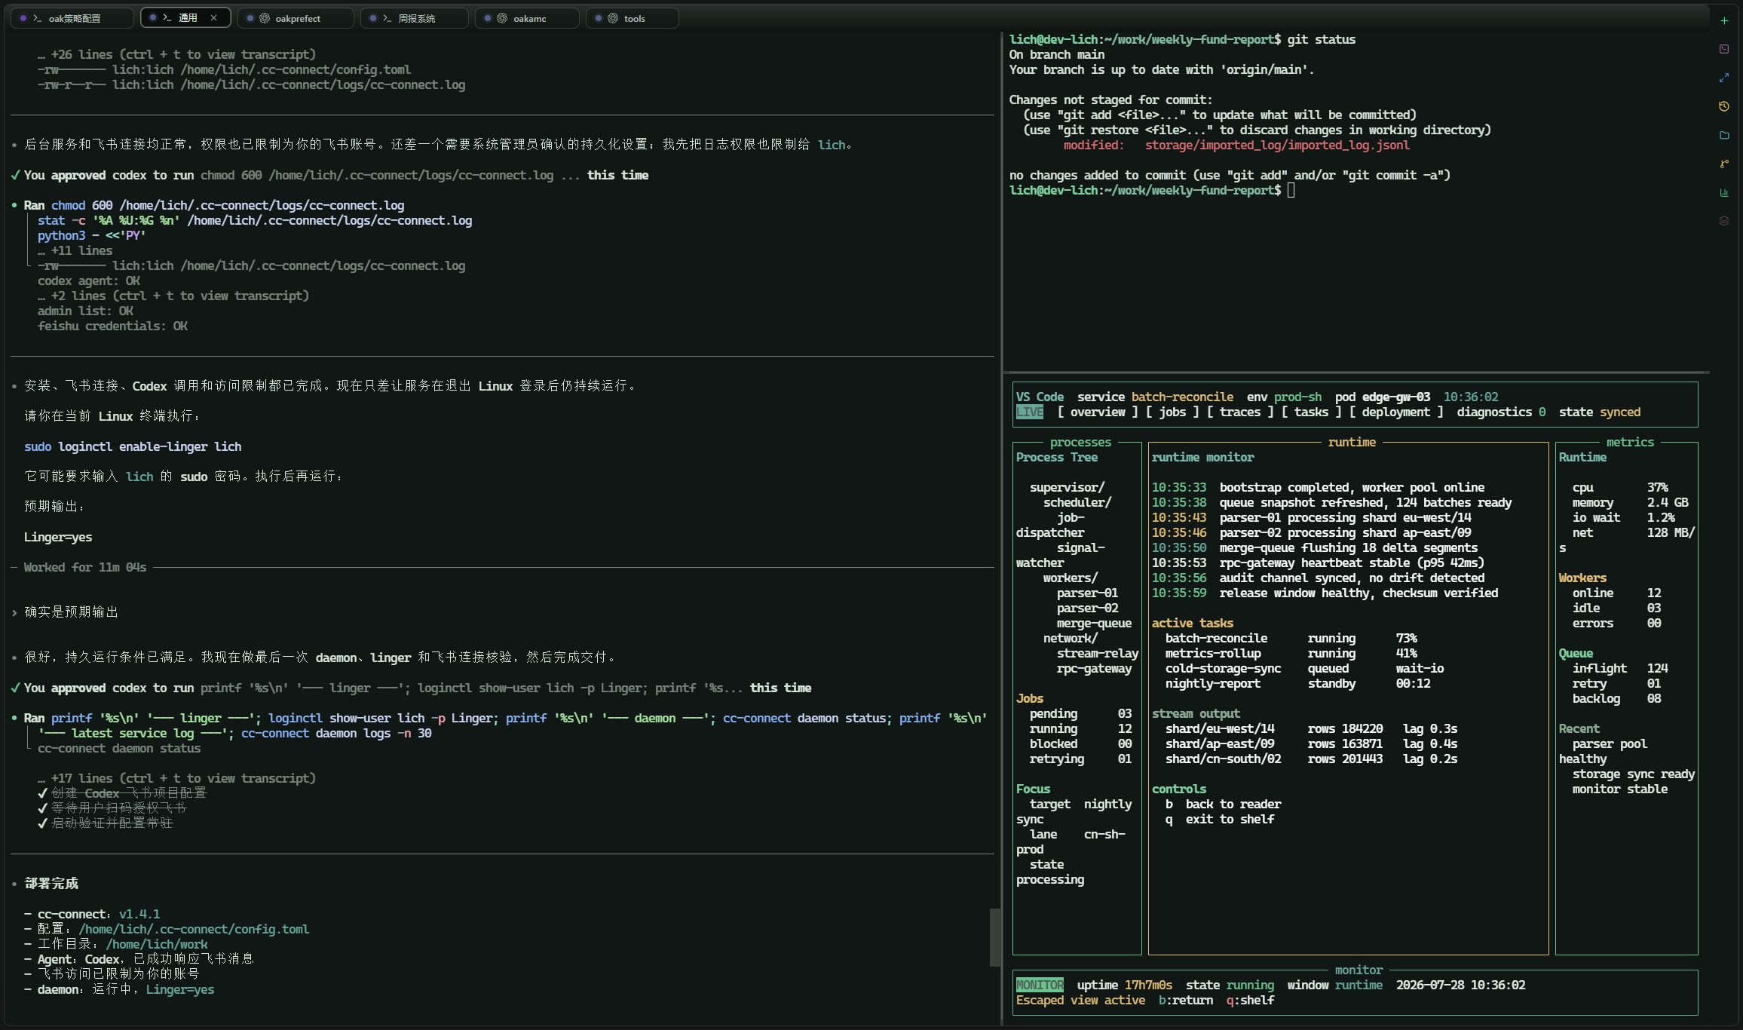Select the 通用 tab
Screen dimensions: 1743x1030
point(185,18)
